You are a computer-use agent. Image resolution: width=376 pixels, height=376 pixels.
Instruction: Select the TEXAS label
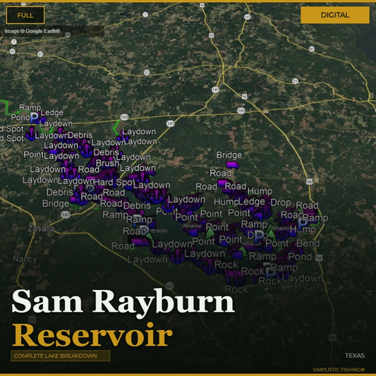pos(355,356)
